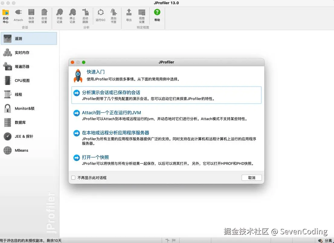
Task: Click the 快速入门 heading text
Action: [96, 72]
